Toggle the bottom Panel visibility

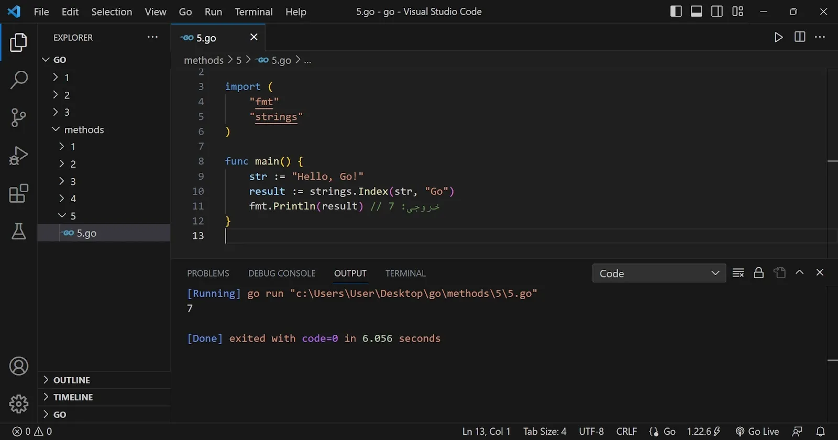[697, 12]
